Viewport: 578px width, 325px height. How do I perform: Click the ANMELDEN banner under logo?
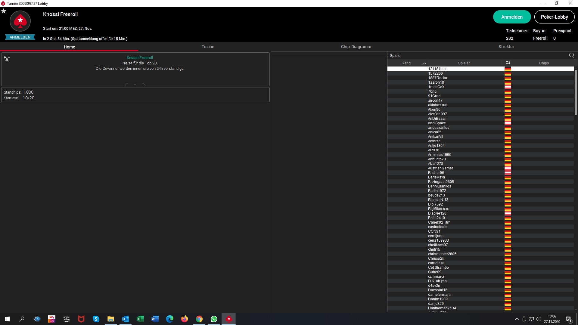coord(20,37)
